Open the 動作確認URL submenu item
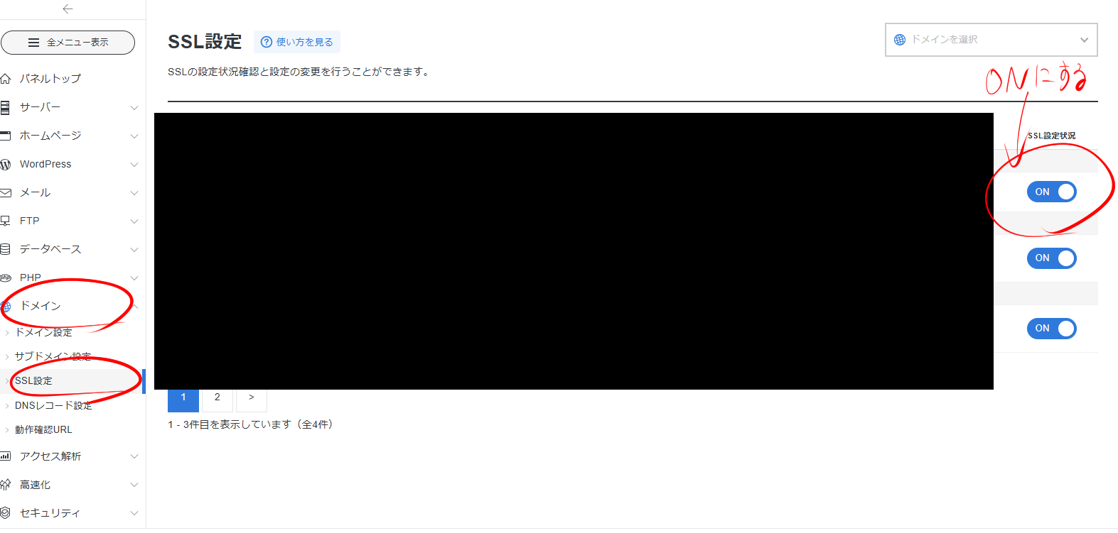Viewport: 1118px width, 533px height. pyautogui.click(x=43, y=429)
